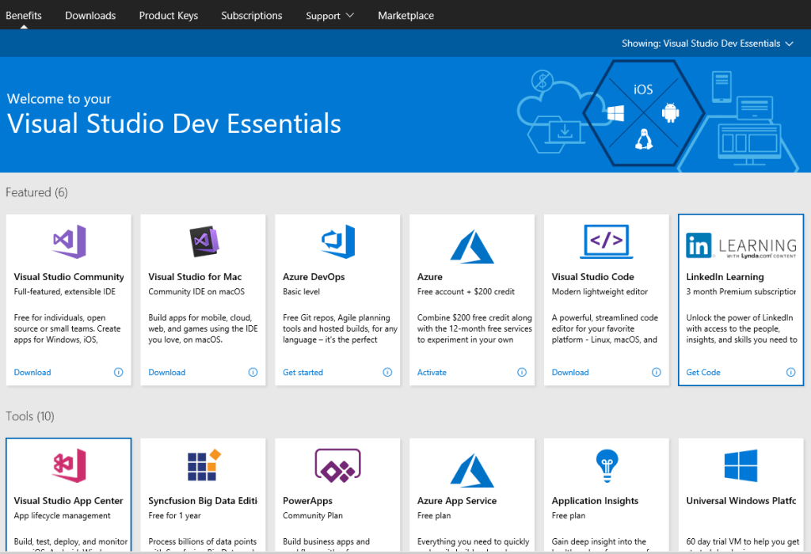Click the Azure logo in Featured section
This screenshot has height=554, width=811.
pyautogui.click(x=472, y=246)
